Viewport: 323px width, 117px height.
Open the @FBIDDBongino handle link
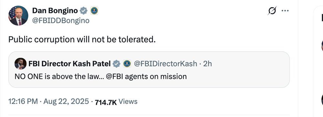pyautogui.click(x=61, y=21)
